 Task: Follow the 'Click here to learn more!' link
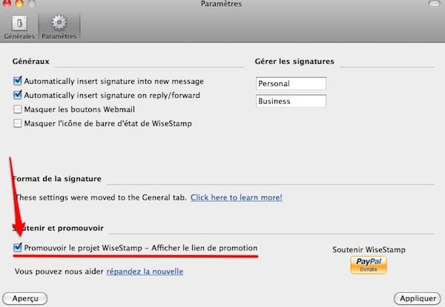click(x=236, y=198)
